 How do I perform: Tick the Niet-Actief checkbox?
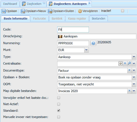[x=59, y=104]
